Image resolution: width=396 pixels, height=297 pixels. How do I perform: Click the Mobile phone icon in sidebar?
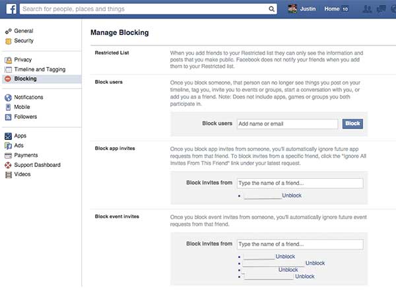click(8, 107)
